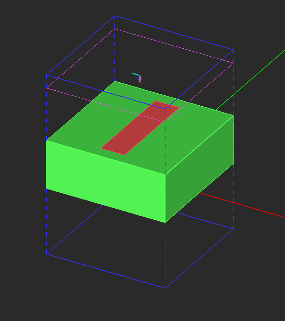Click the dashed blue vertical edge on the far right
The width and height of the screenshot is (285, 321).
coord(234,139)
